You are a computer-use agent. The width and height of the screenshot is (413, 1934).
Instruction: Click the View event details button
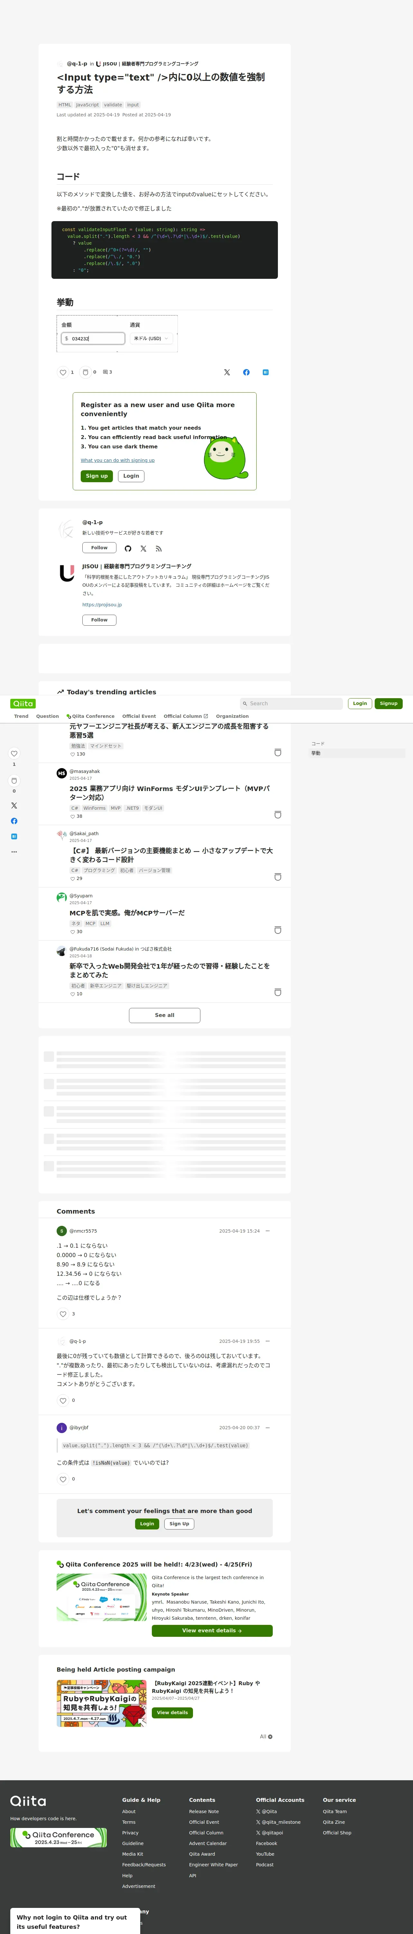211,1631
